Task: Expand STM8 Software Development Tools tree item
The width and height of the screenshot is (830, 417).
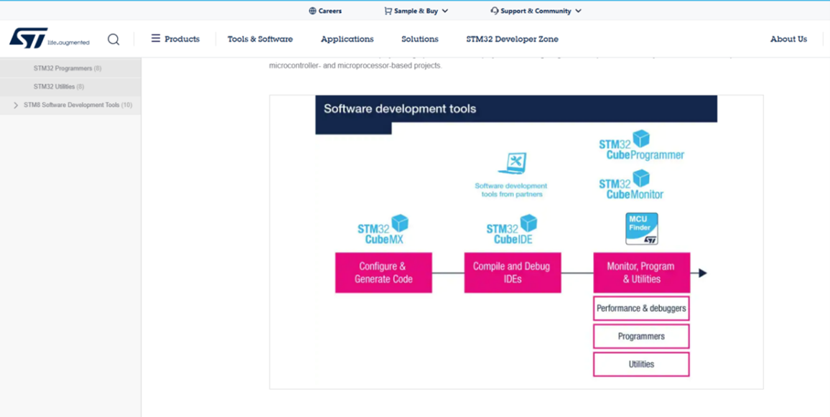Action: [x=16, y=106]
